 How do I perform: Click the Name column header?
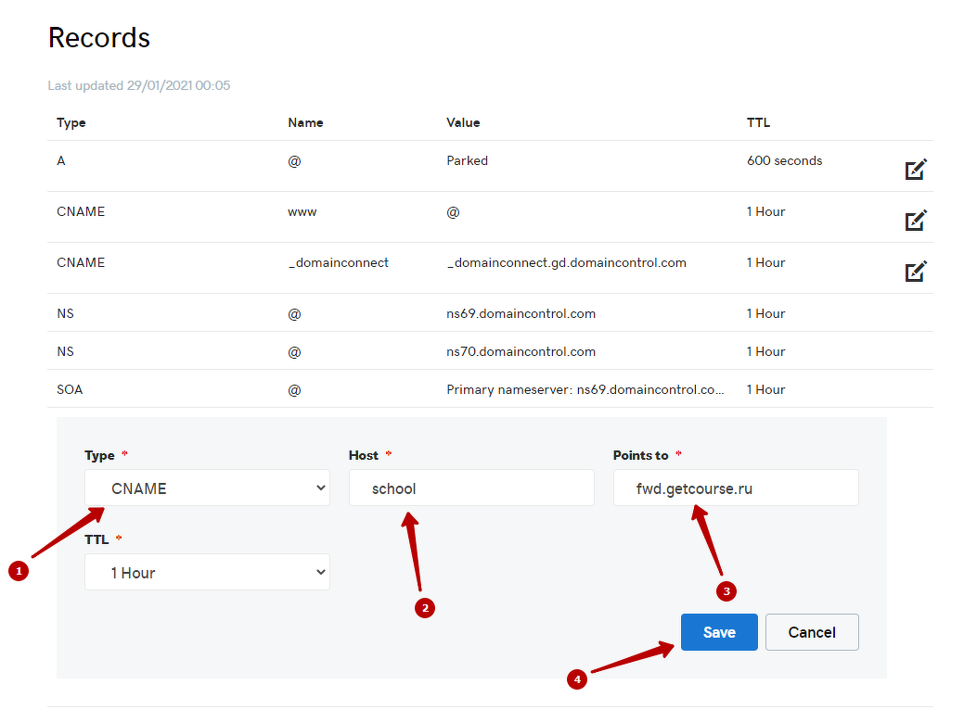pos(305,122)
